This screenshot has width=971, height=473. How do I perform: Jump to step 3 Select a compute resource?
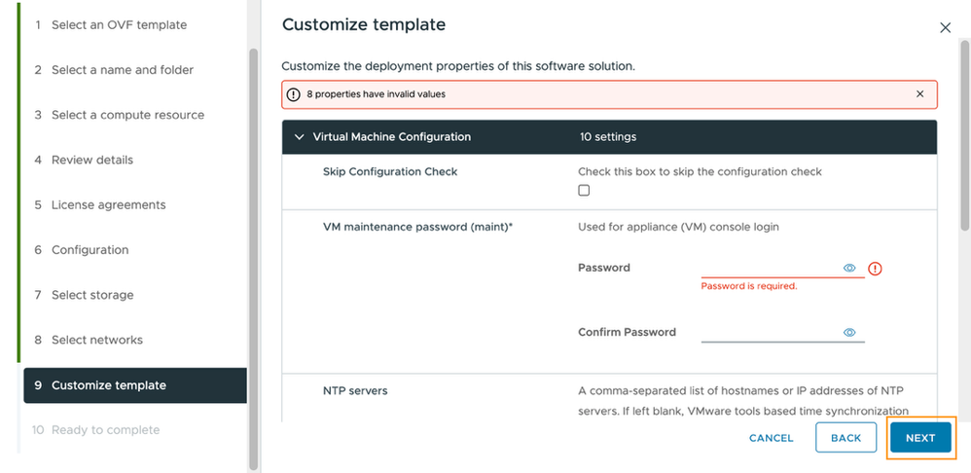point(127,115)
